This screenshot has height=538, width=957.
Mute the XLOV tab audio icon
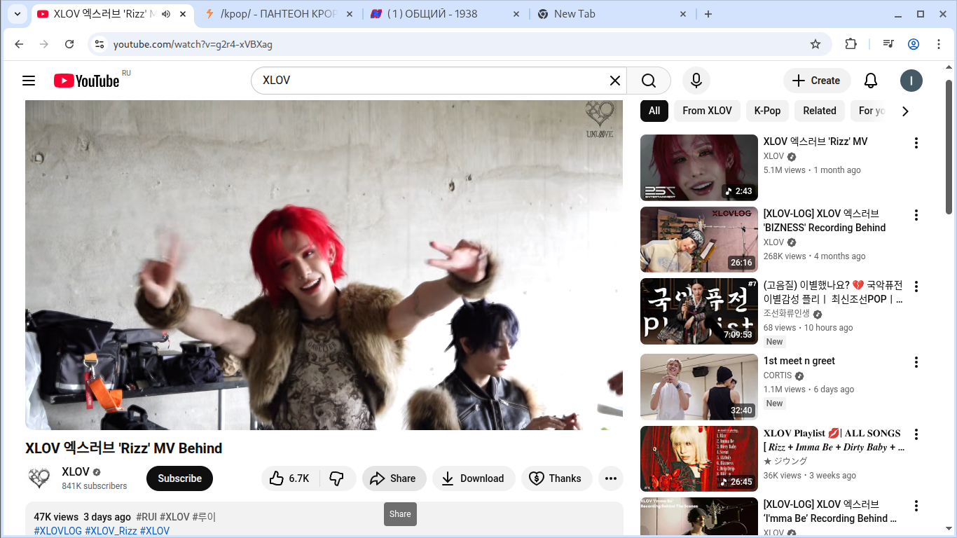coord(166,14)
